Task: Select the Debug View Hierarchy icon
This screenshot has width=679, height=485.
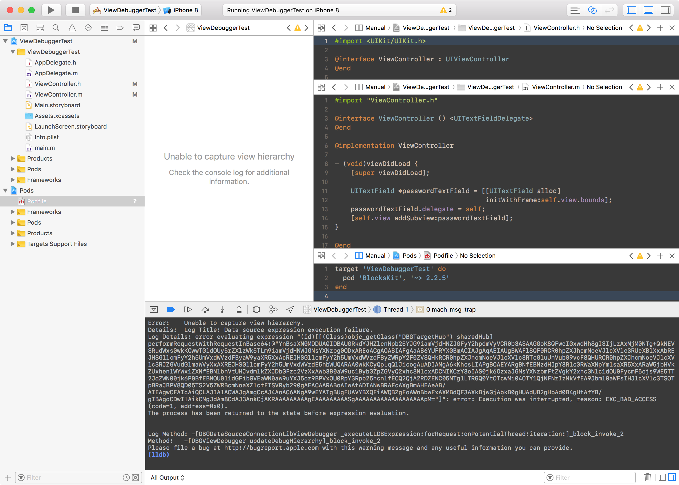Action: [x=256, y=309]
